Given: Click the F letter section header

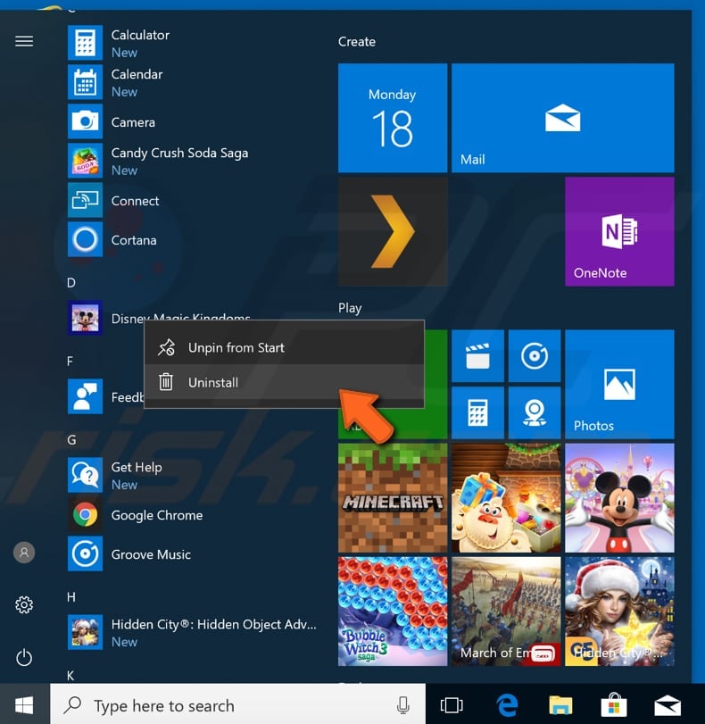Looking at the screenshot, I should click(70, 361).
